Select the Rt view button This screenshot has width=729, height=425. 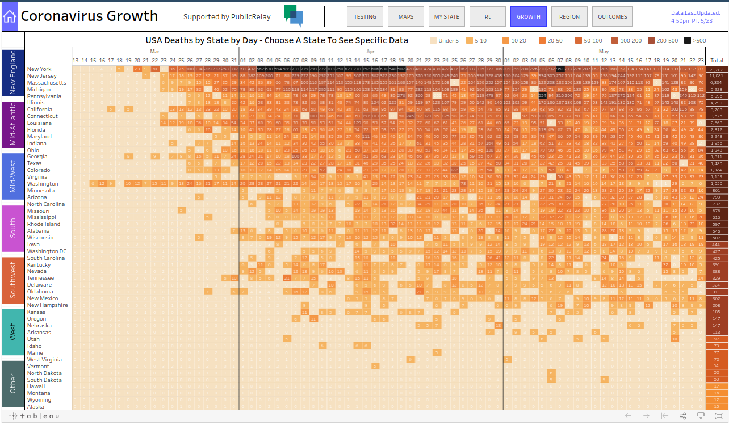[x=487, y=16]
